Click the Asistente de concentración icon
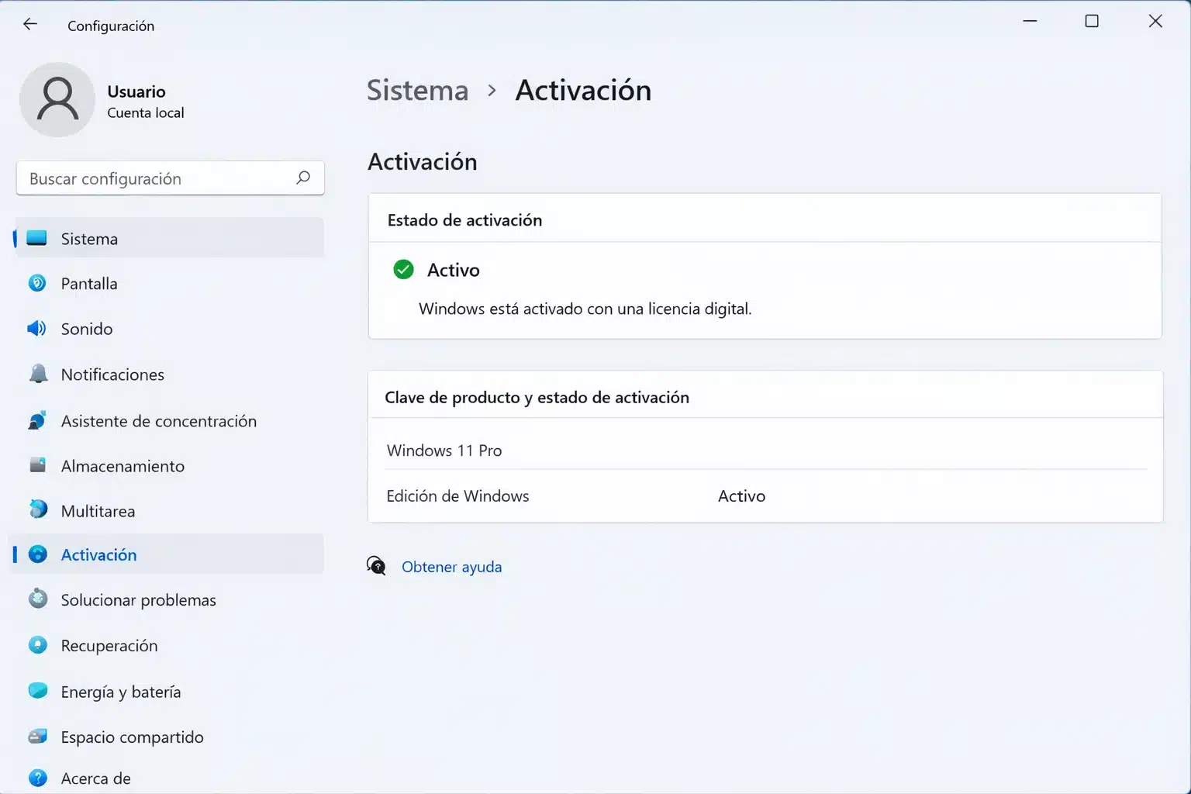 click(37, 420)
